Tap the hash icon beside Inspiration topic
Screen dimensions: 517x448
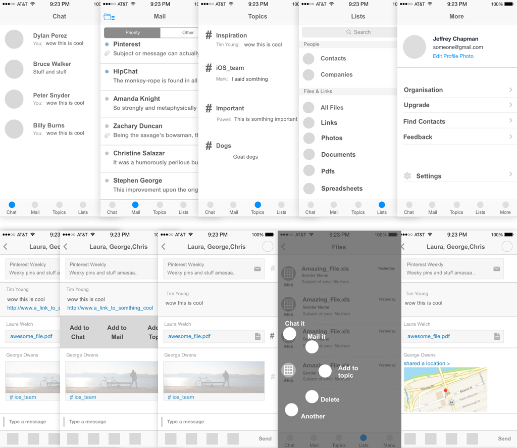[x=209, y=35]
